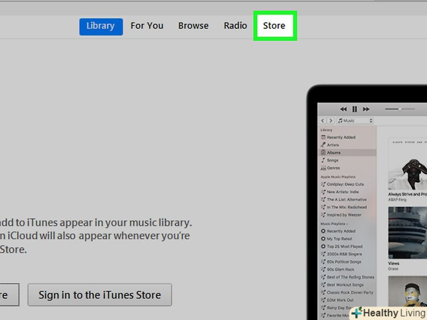
Task: Click 'The A List: Alternative' playlist text
Action: (347, 199)
